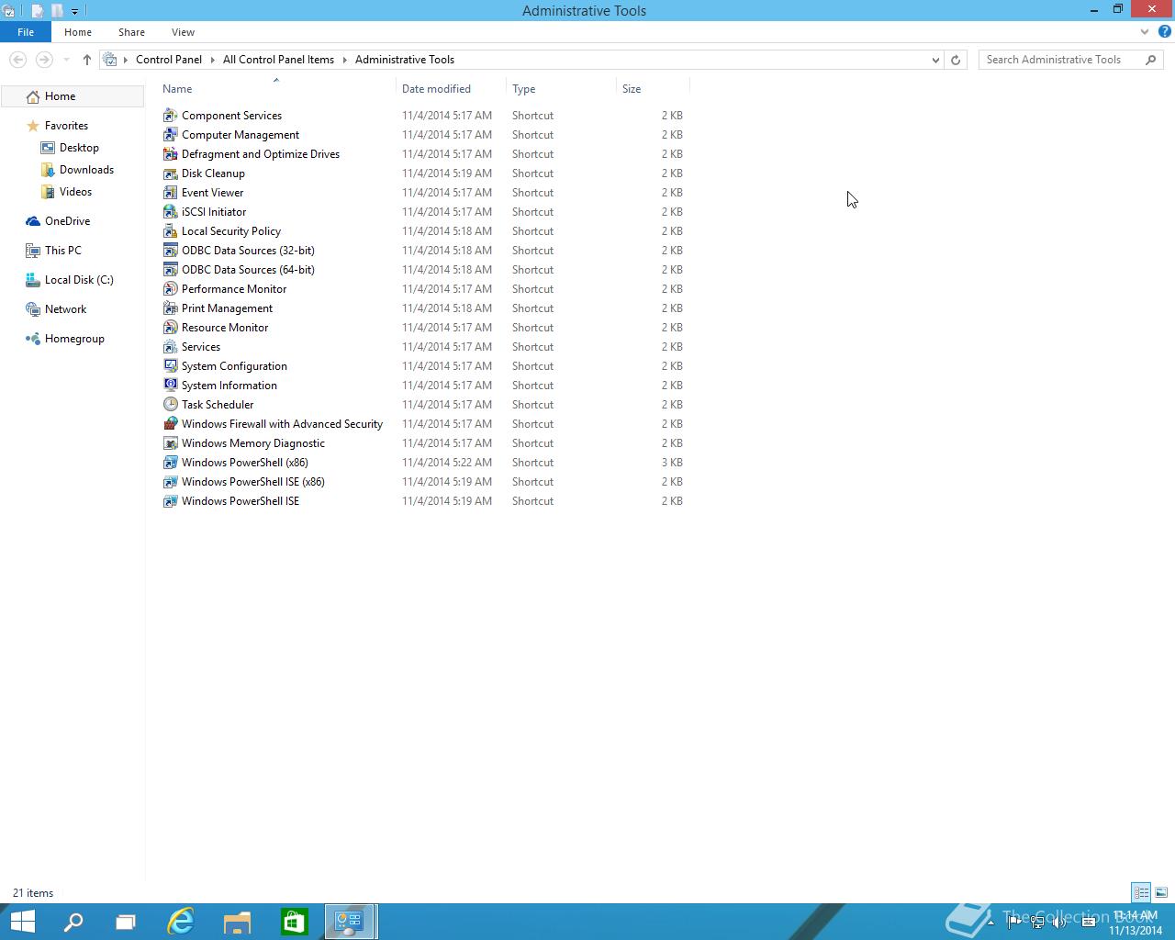Image resolution: width=1175 pixels, height=940 pixels.
Task: Switch to details view layout
Action: click(x=1141, y=892)
